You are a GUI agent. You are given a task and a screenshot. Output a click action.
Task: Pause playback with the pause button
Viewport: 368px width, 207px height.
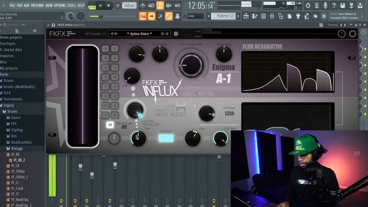click(101, 5)
